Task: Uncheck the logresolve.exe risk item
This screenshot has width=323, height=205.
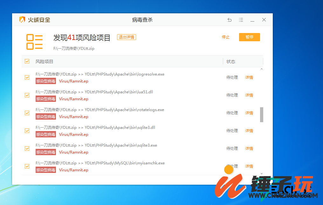Action: point(27,77)
